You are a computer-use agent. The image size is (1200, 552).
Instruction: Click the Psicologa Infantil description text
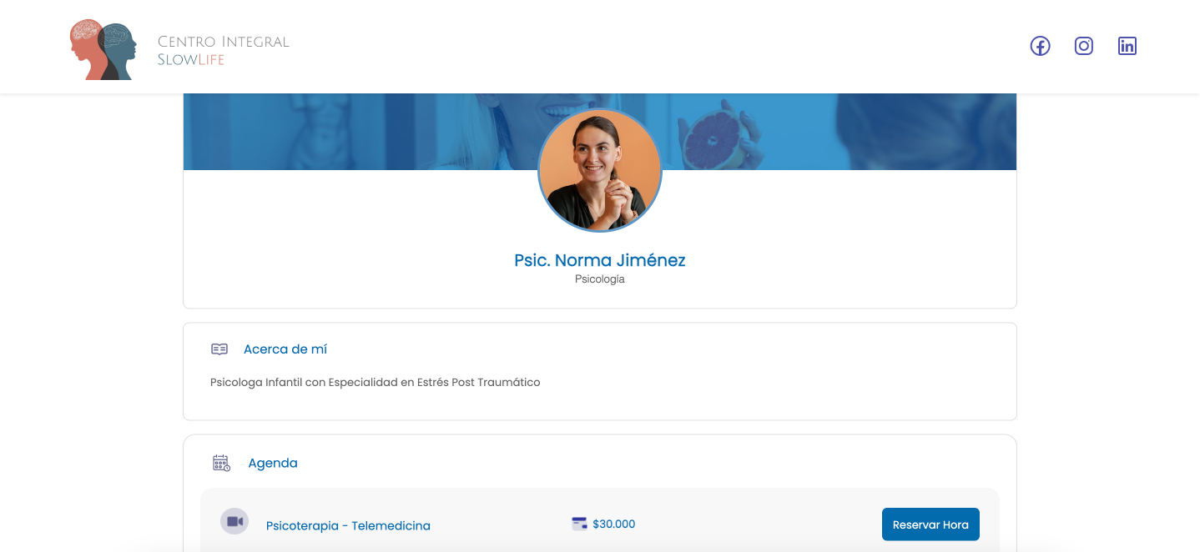click(376, 383)
